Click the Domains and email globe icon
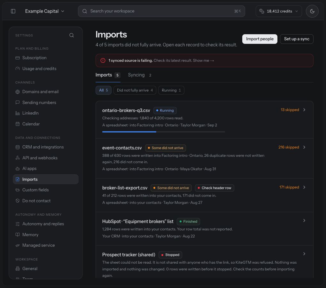326x288 pixels. [x=18, y=92]
